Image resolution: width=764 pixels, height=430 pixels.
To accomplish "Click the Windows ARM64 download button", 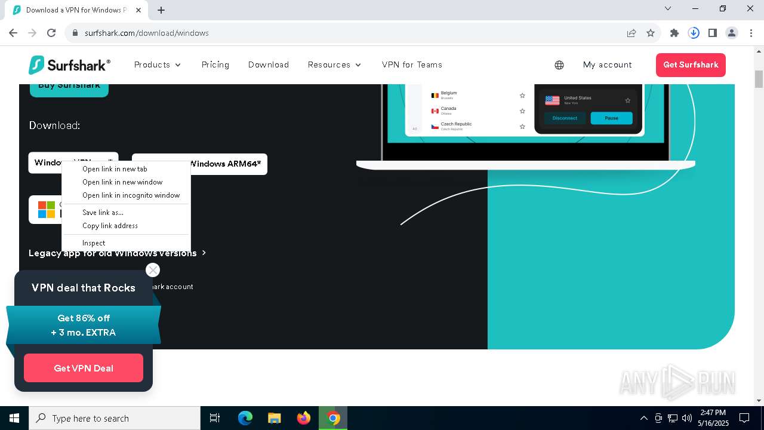I will click(199, 164).
